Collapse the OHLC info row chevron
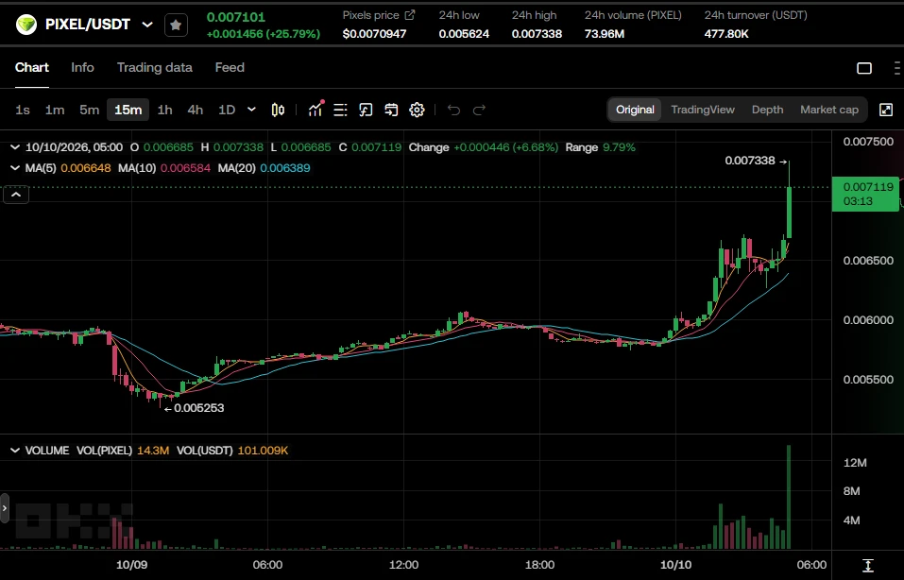This screenshot has height=580, width=904. (x=15, y=147)
